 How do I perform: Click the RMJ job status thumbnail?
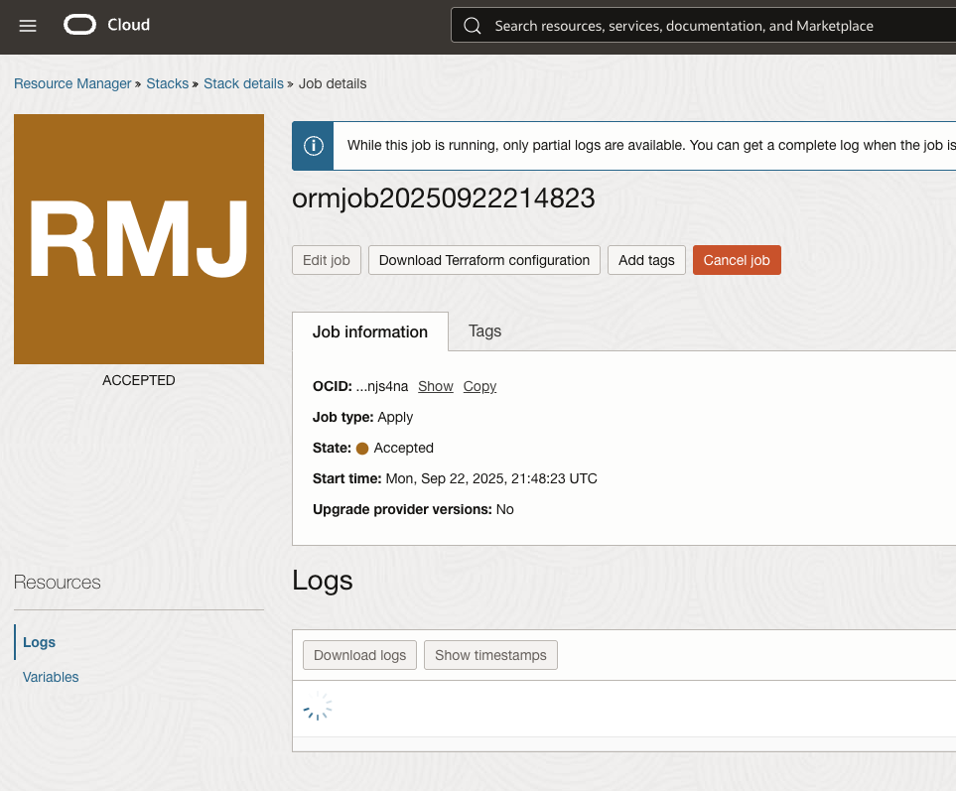point(139,239)
